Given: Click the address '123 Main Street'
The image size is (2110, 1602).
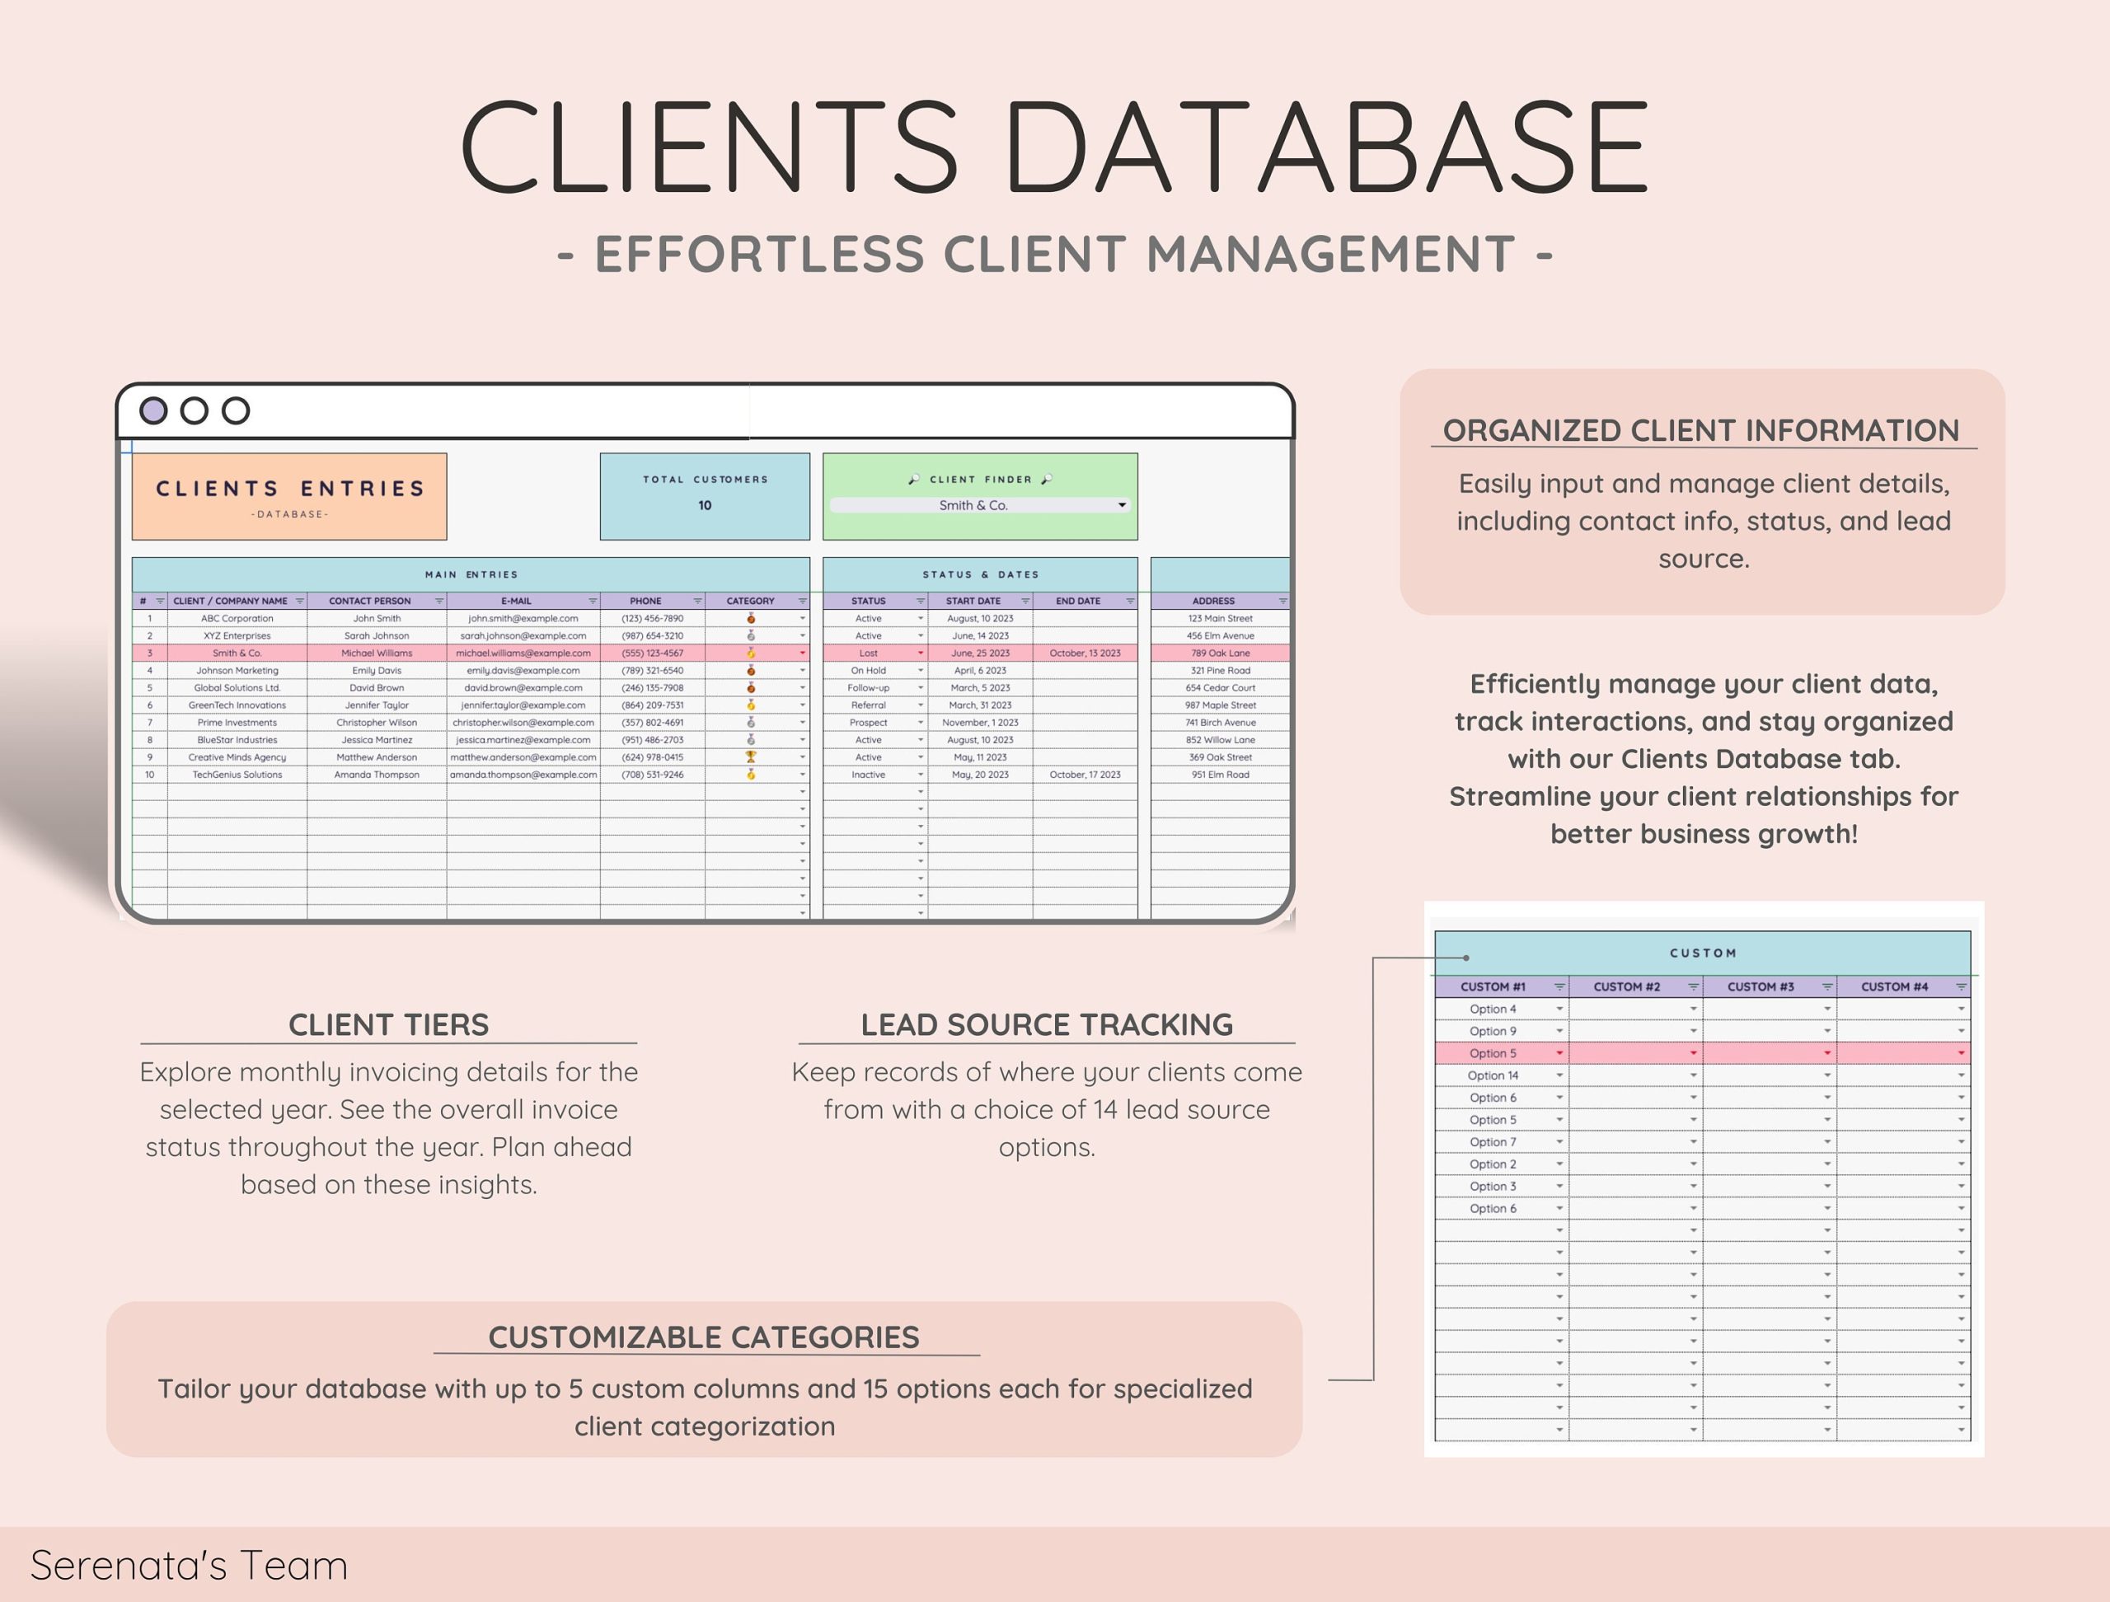Looking at the screenshot, I should [1220, 618].
